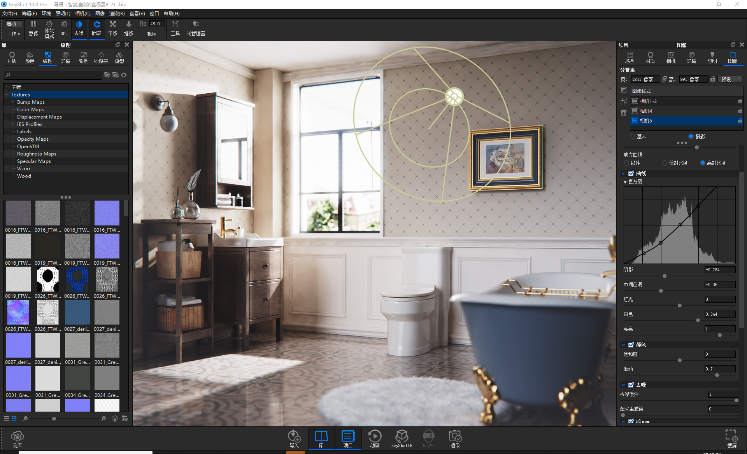Select the basic (基本) image style radio
Image resolution: width=747 pixels, height=454 pixels.
click(x=633, y=136)
